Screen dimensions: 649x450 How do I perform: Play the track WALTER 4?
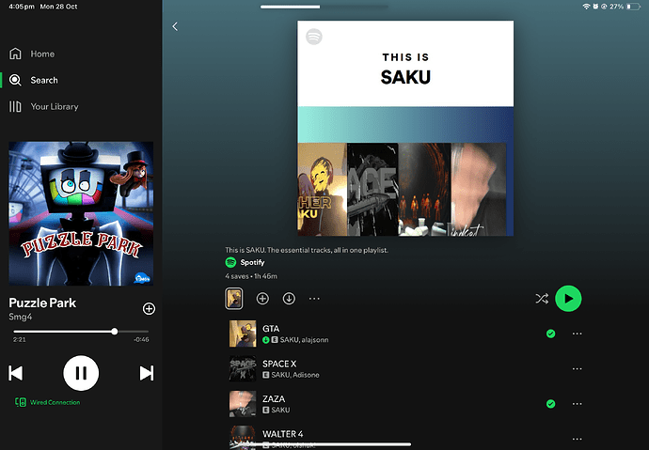pyautogui.click(x=405, y=437)
